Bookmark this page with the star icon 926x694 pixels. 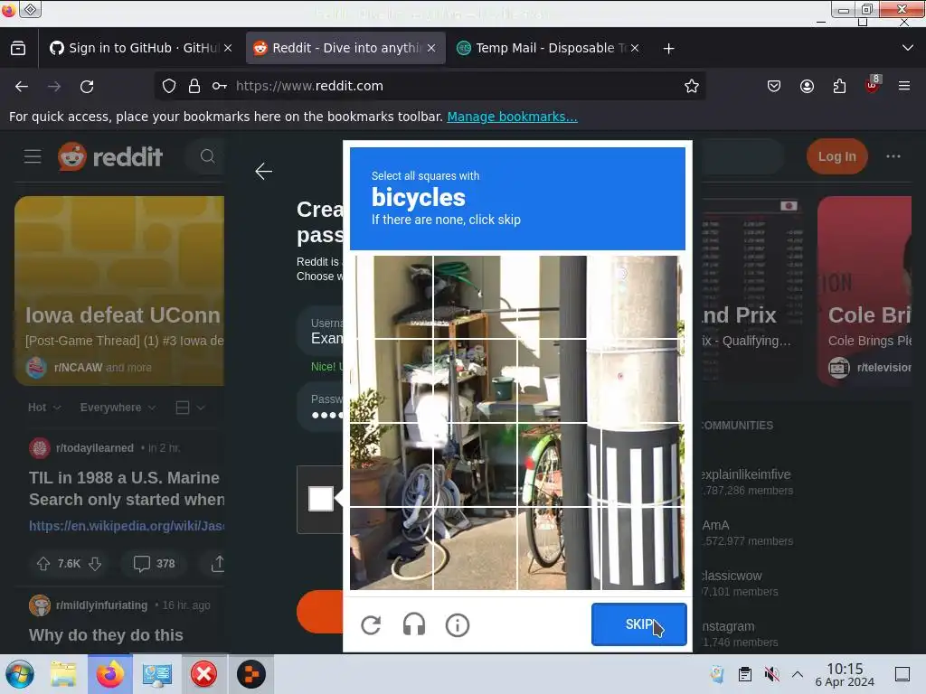point(692,86)
